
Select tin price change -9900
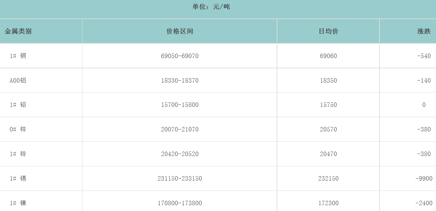424,179
